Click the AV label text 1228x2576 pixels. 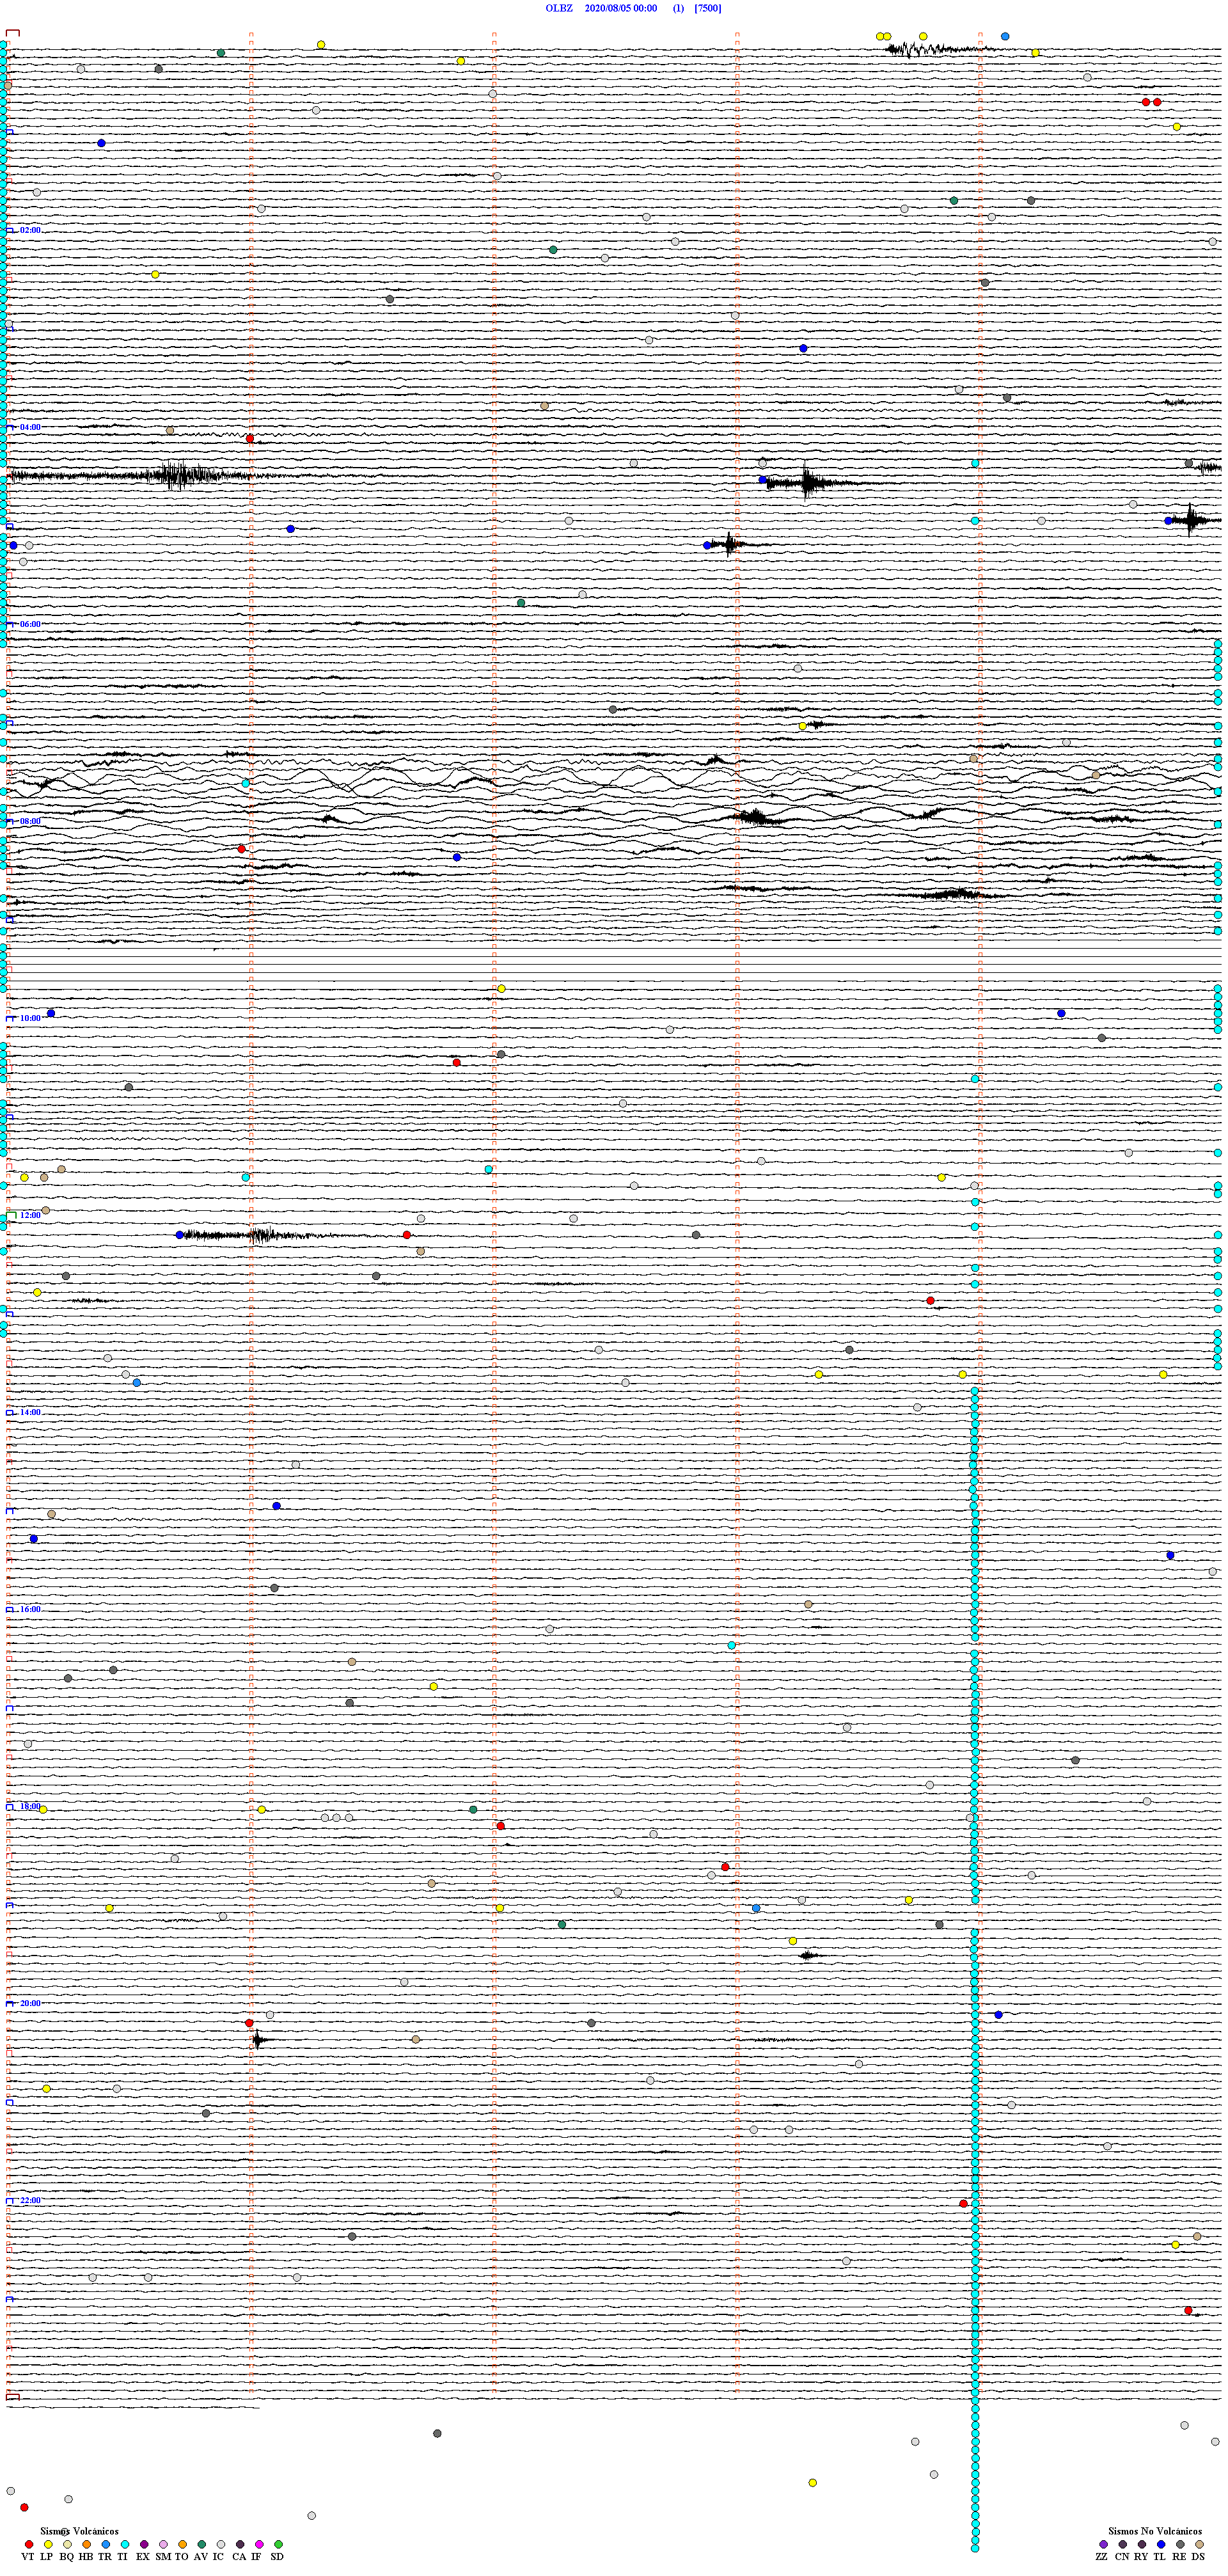pos(201,2556)
